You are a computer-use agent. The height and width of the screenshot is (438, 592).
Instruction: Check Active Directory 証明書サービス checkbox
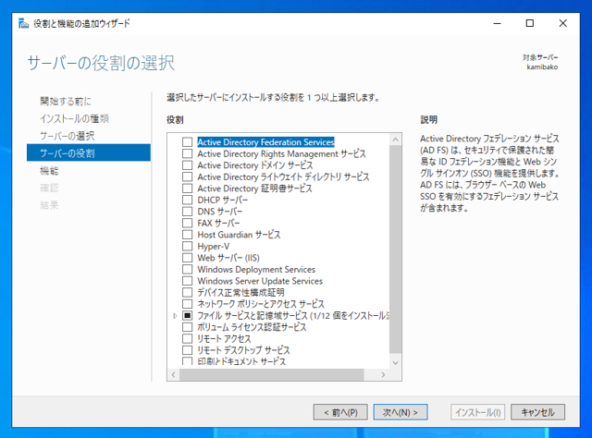(187, 189)
